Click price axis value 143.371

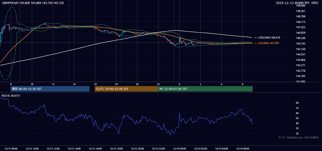click(301, 65)
